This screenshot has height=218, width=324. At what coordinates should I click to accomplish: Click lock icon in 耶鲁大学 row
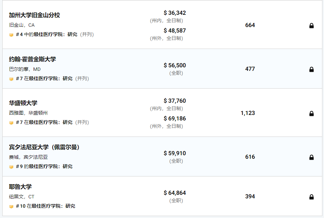point(311,197)
